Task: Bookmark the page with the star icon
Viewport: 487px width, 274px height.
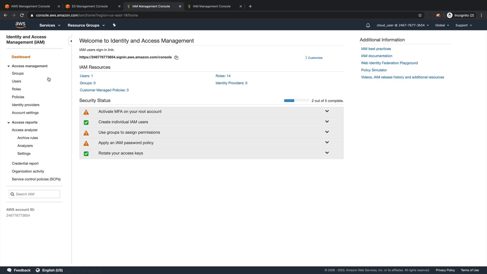Action: [420, 15]
